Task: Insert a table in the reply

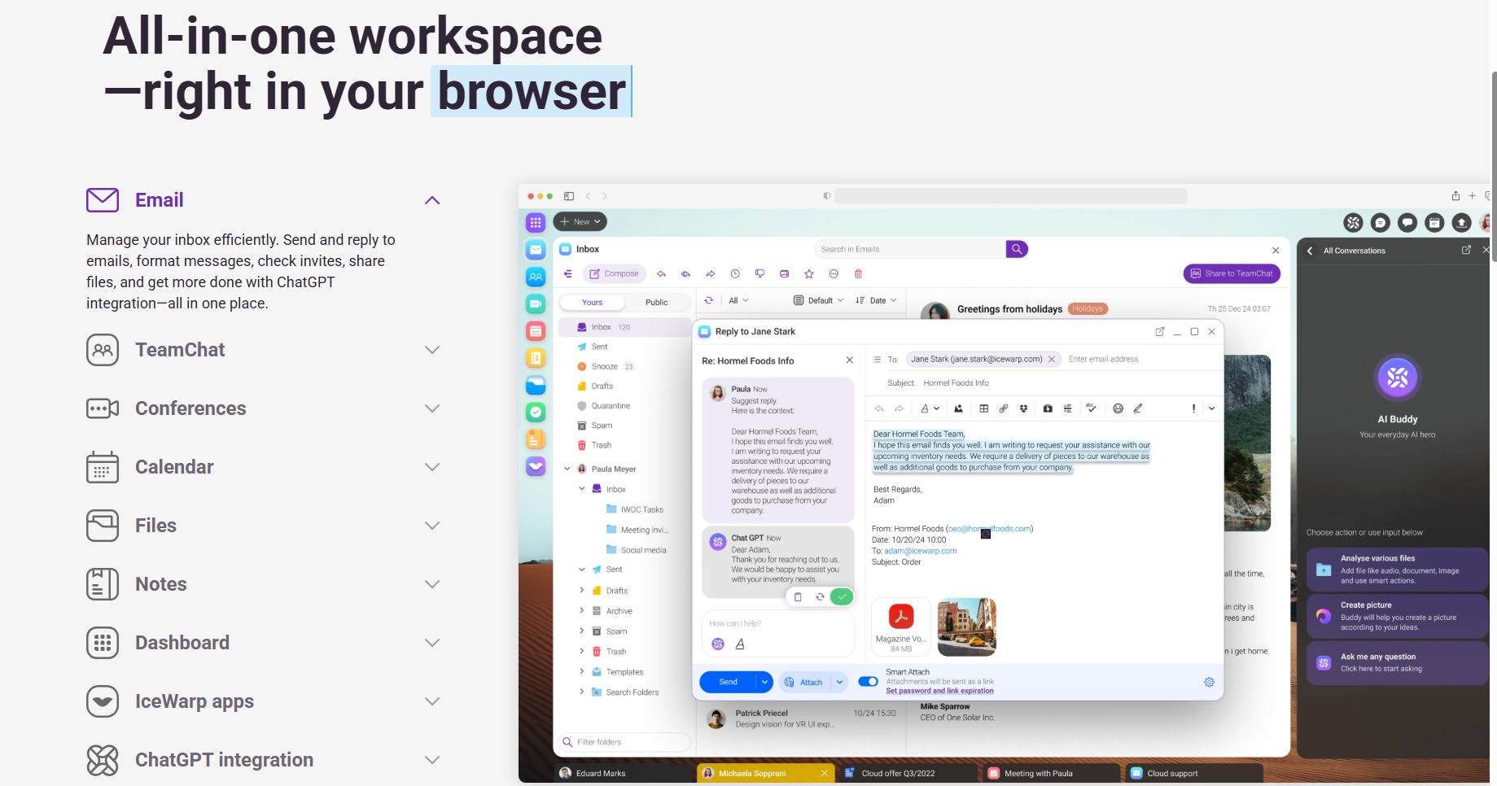Action: click(983, 408)
